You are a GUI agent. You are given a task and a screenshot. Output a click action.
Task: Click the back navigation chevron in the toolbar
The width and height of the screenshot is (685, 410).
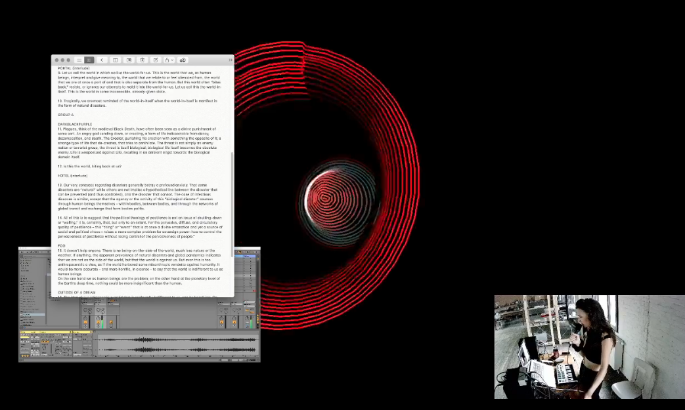[x=102, y=59]
